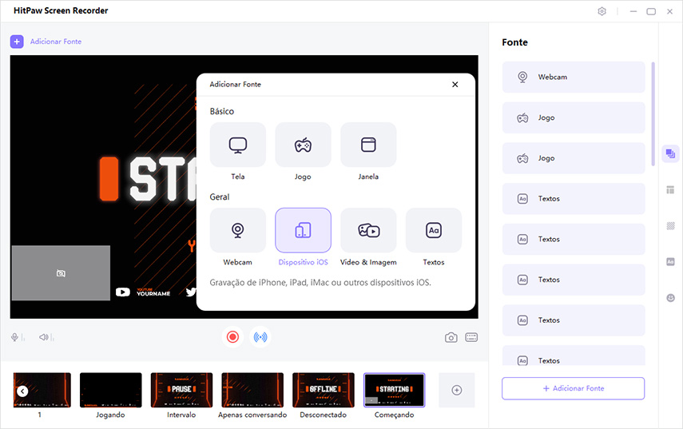Image resolution: width=683 pixels, height=429 pixels.
Task: Select the first Jogo item in Fonte list
Action: tap(574, 117)
